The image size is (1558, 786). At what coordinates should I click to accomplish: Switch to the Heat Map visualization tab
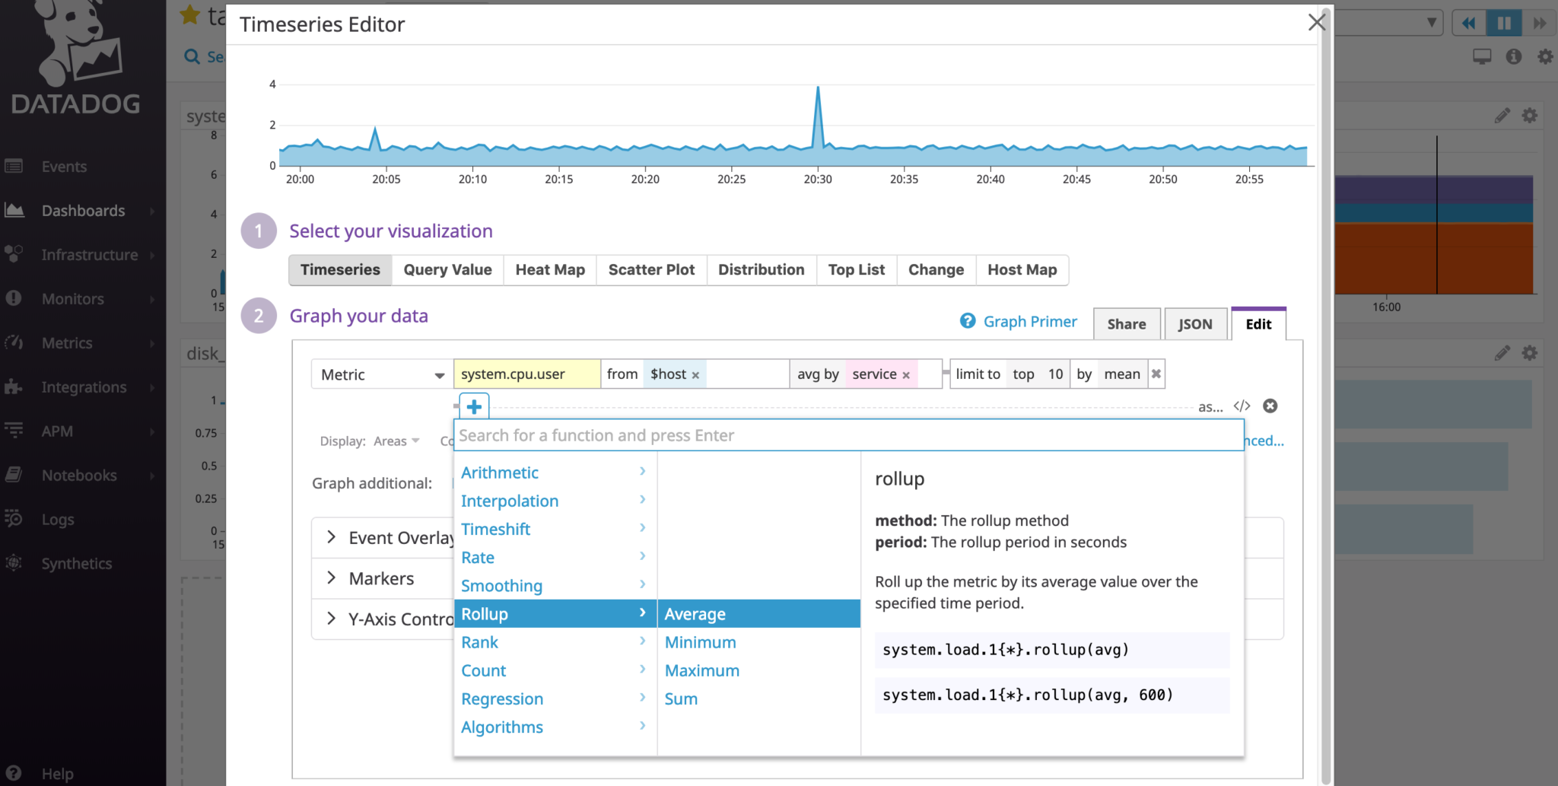click(549, 269)
